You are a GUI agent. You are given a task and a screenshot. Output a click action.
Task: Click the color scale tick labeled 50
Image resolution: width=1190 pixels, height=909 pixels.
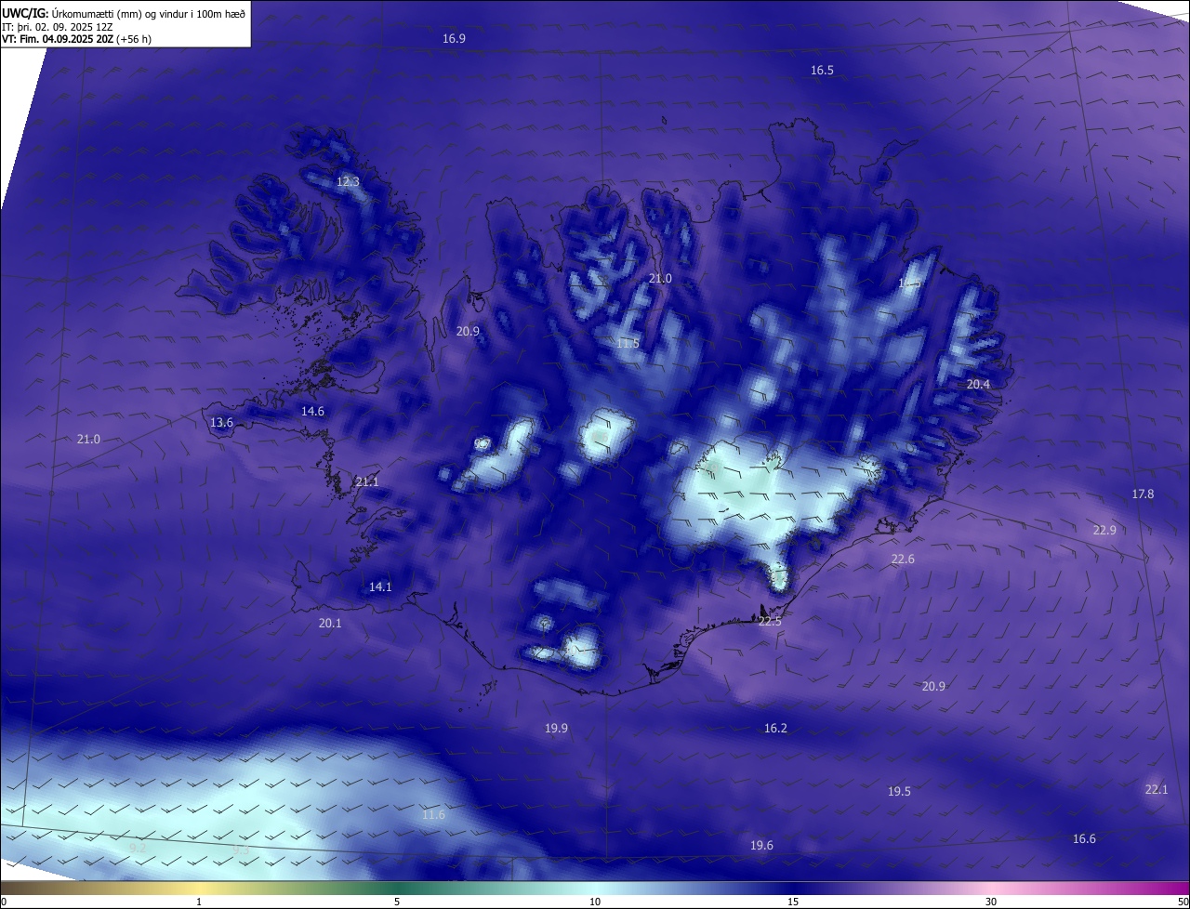click(1183, 902)
